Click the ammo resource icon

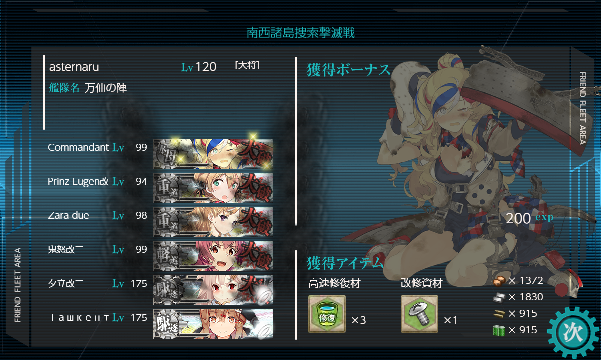pos(498,314)
